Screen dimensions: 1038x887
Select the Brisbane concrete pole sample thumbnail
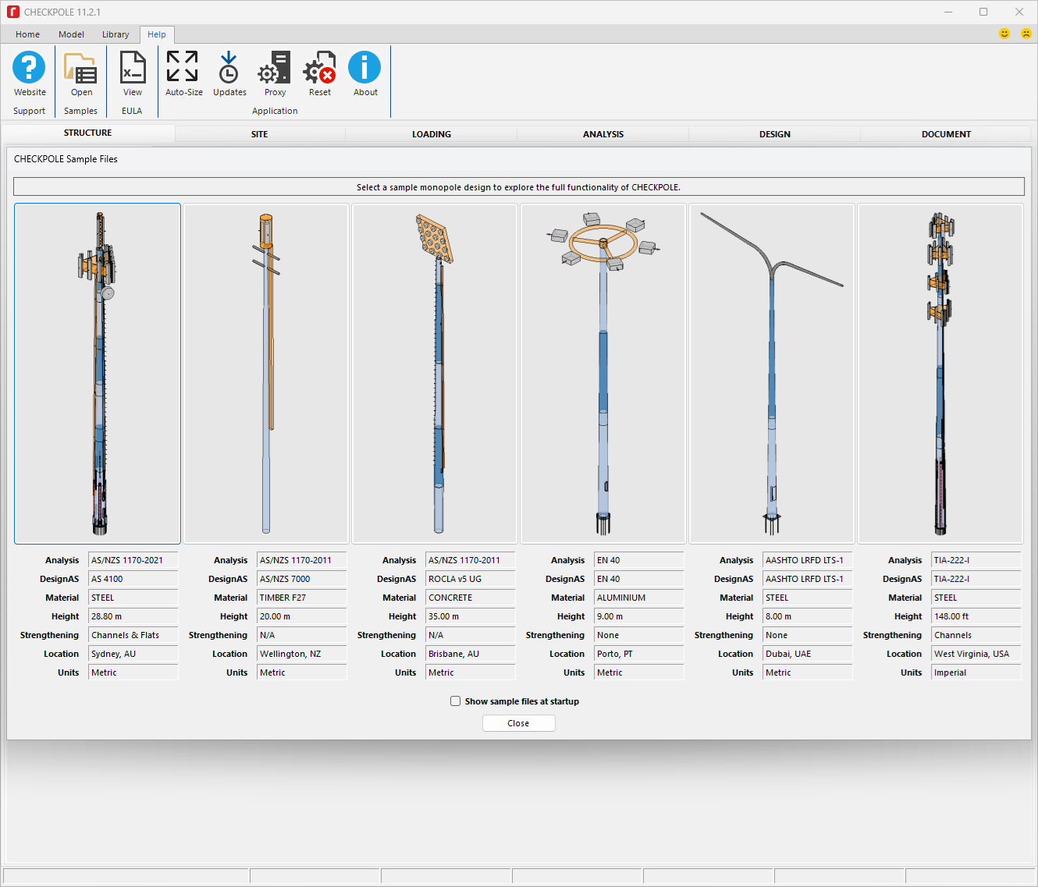pos(435,374)
